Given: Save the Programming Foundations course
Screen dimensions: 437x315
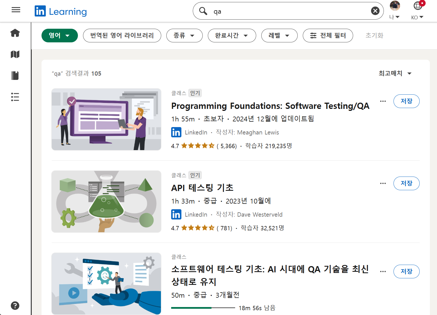Looking at the screenshot, I should coord(406,101).
